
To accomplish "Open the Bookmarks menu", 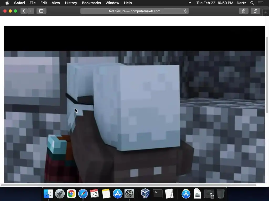I will coord(91,3).
